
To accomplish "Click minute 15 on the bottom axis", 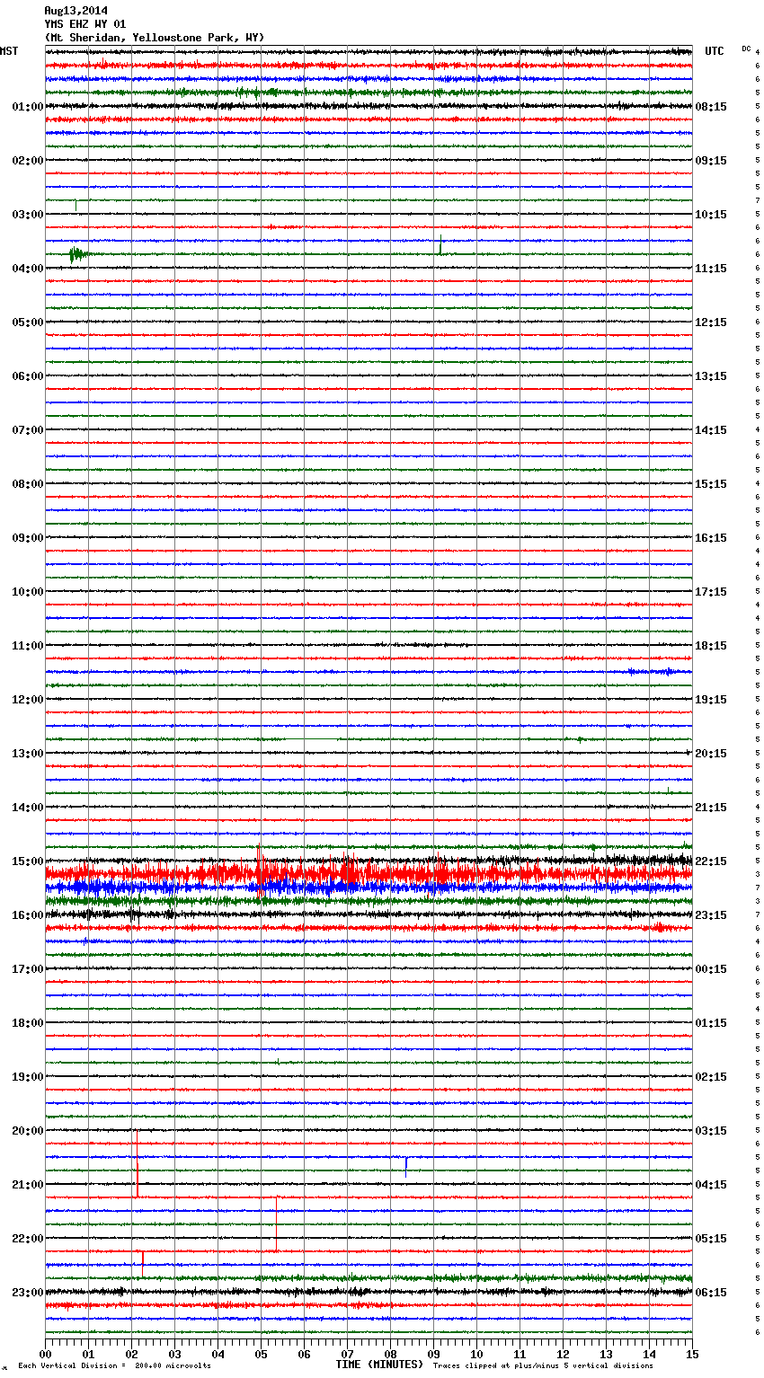I will [x=692, y=1355].
